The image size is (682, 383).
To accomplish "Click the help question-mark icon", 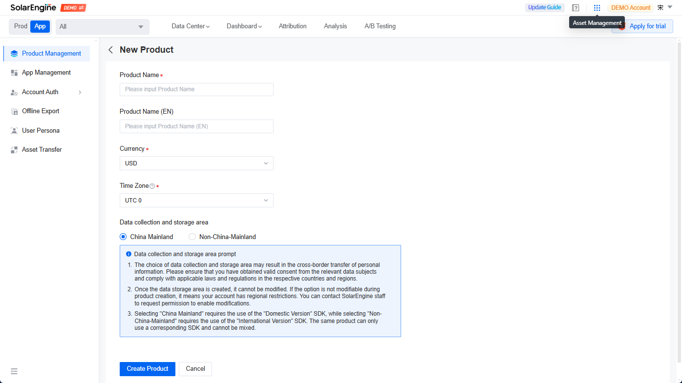I will pyautogui.click(x=575, y=7).
